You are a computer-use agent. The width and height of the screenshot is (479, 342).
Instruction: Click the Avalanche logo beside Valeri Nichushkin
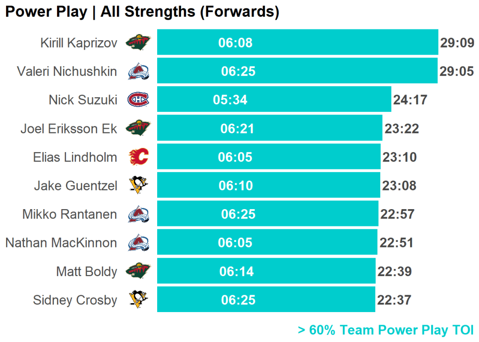click(x=138, y=72)
